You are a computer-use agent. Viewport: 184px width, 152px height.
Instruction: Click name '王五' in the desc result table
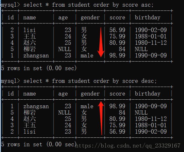pyautogui.click(x=30, y=125)
